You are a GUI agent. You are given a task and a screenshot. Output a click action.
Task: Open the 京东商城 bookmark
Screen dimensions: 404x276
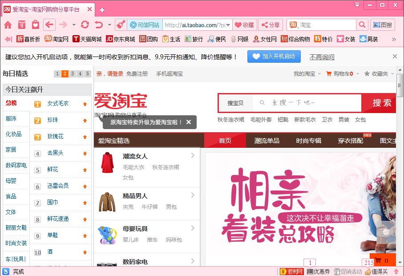[121, 39]
